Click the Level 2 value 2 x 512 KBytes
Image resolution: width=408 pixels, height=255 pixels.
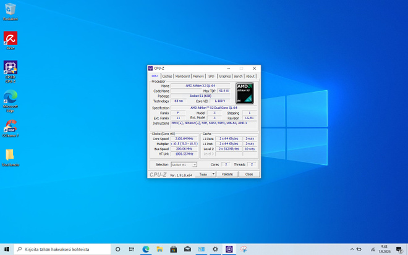[229, 149]
